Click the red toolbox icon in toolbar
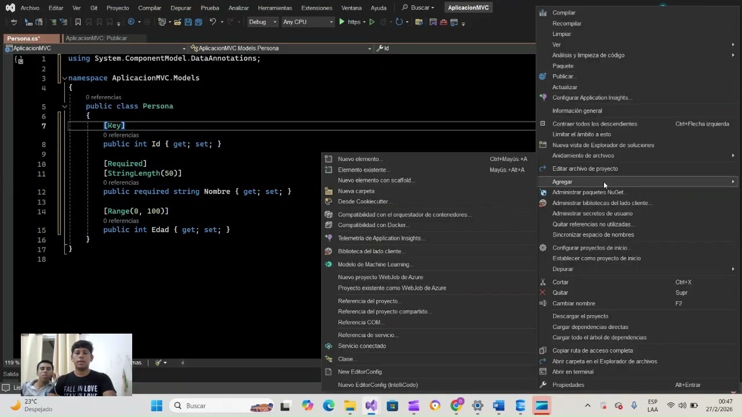 pyautogui.click(x=443, y=22)
